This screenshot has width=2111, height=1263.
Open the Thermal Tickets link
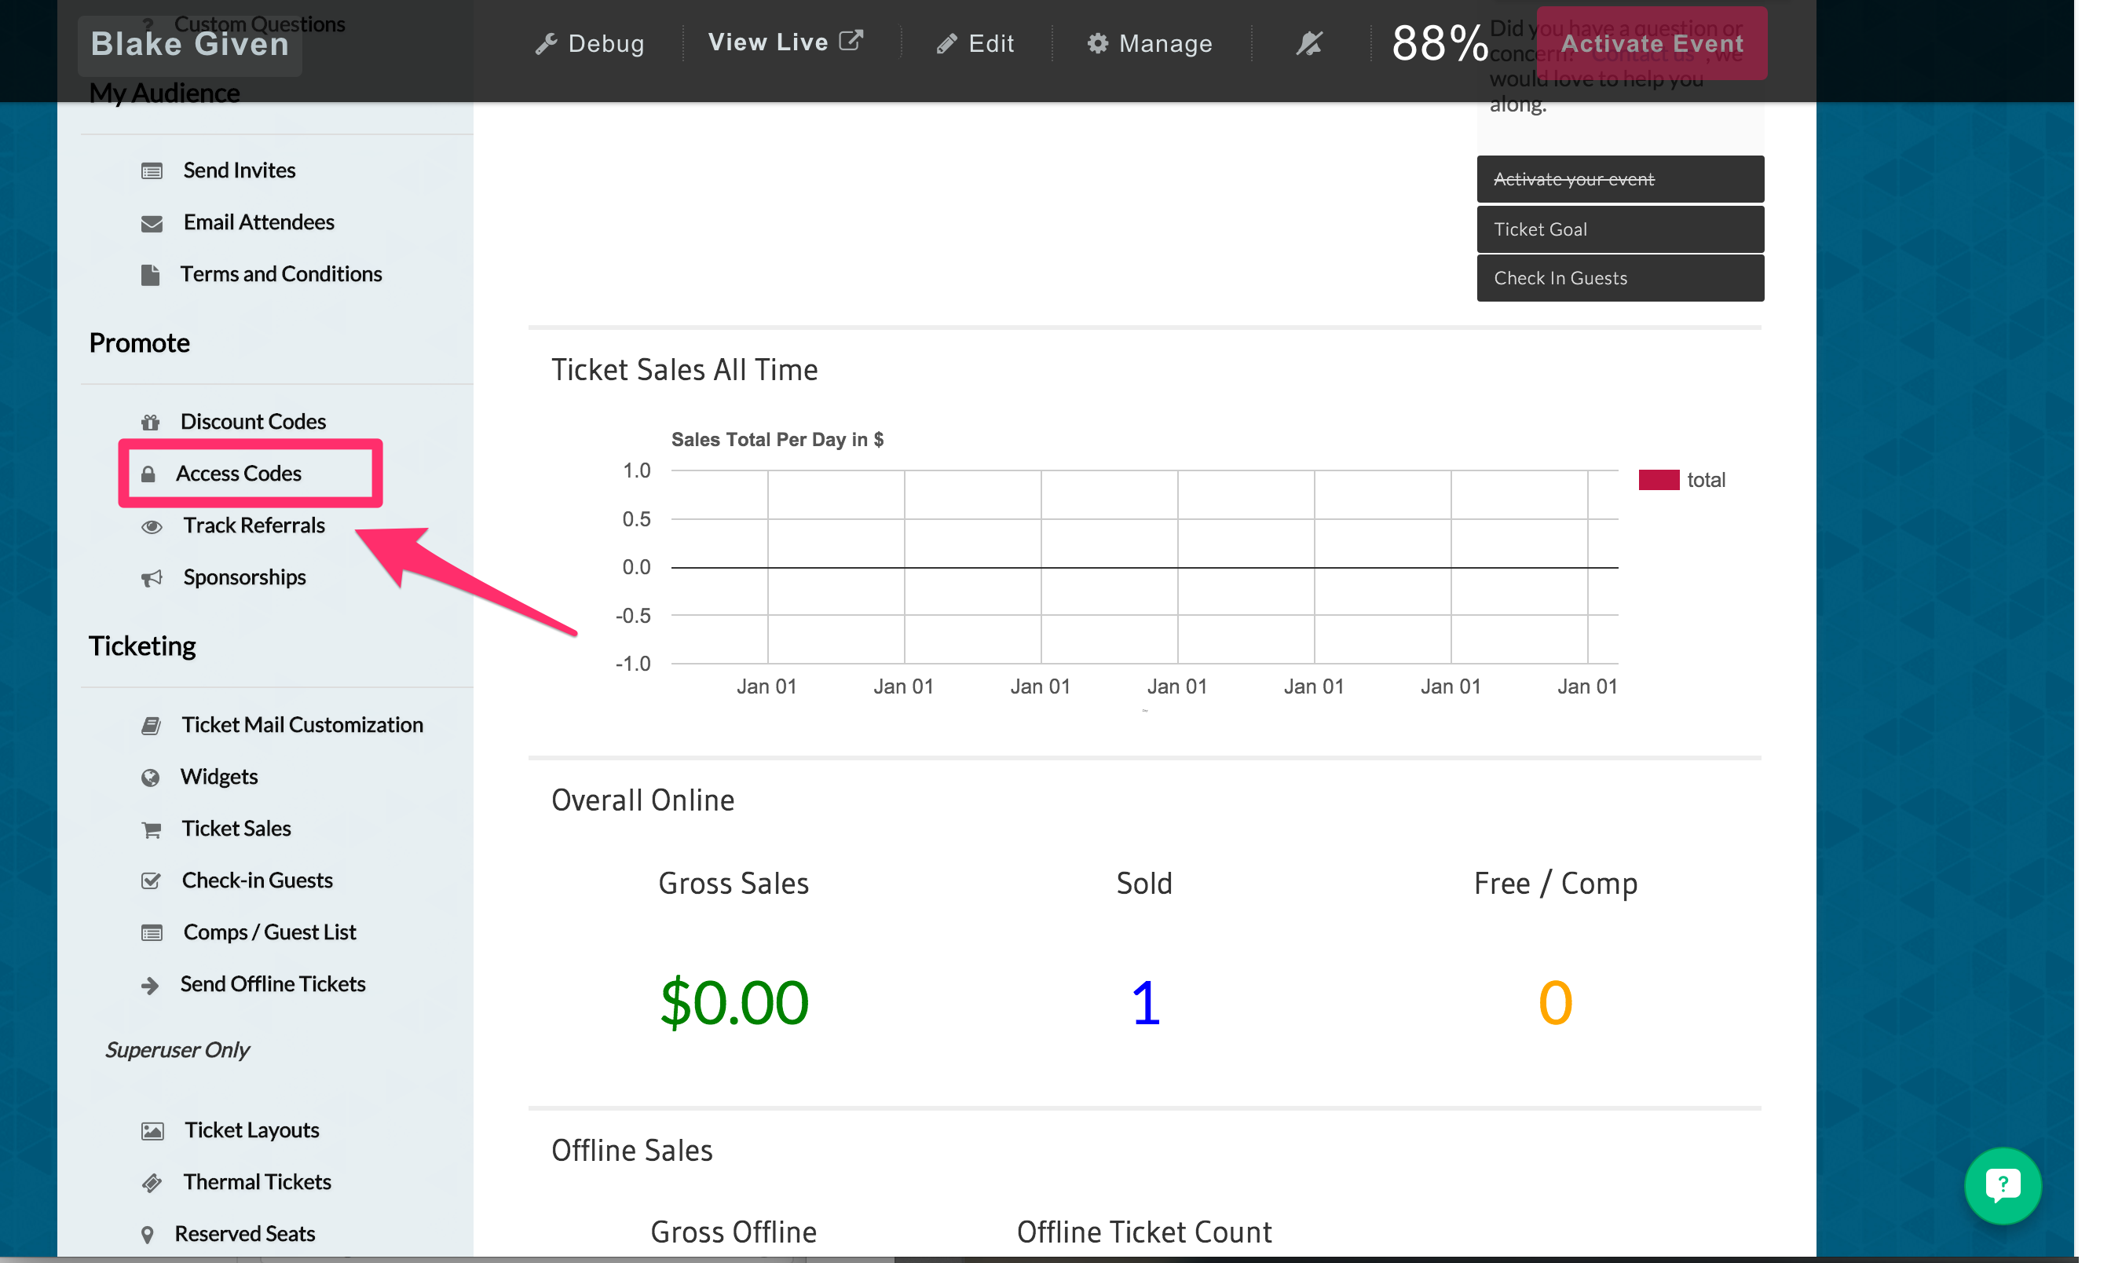pos(257,1181)
